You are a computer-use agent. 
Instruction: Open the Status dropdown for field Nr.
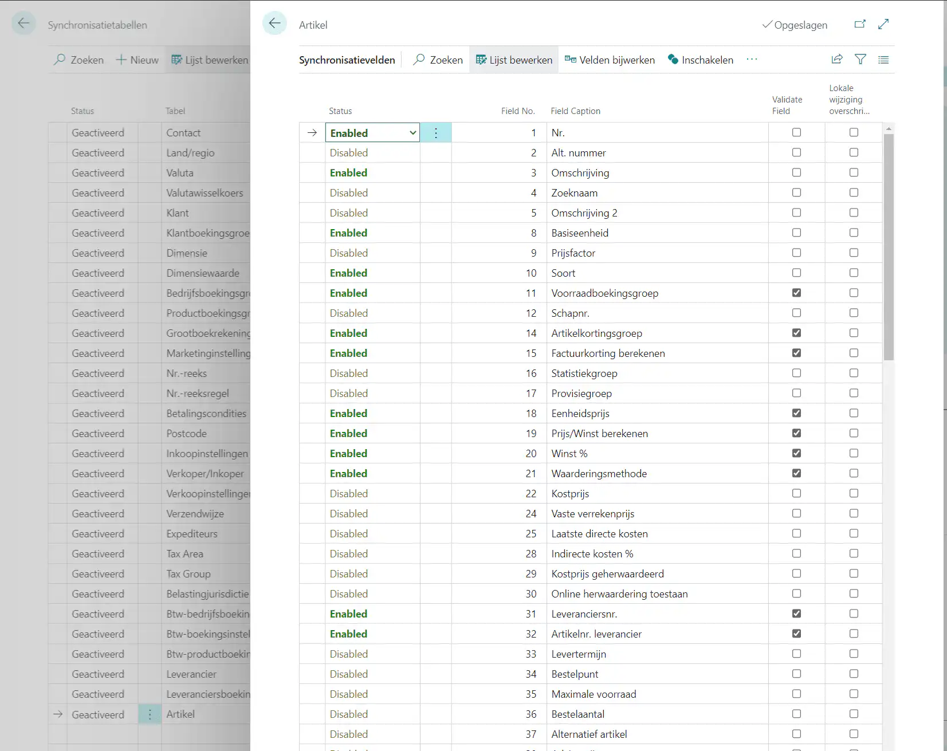(x=412, y=133)
